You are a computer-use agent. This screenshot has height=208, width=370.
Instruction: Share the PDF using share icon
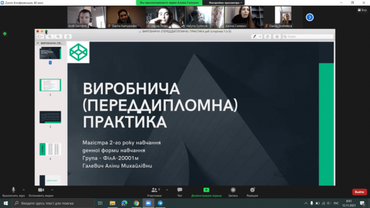pyautogui.click(x=68, y=36)
